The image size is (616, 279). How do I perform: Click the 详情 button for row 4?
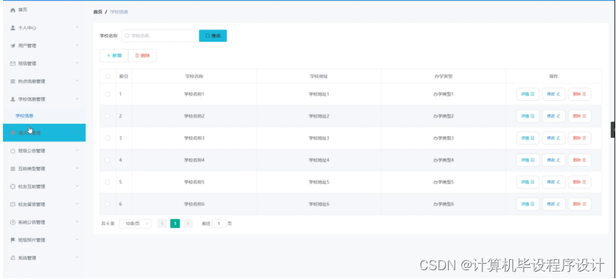(528, 160)
